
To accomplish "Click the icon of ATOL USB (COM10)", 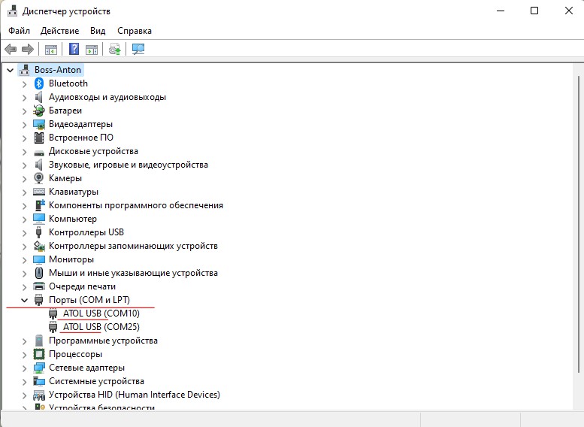I will coord(53,313).
